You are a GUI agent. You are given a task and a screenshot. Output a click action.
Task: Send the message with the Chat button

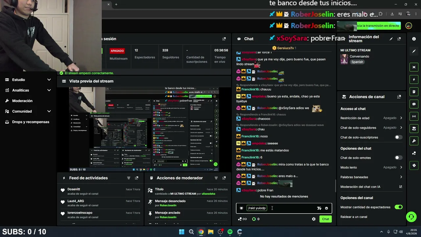coord(325,219)
